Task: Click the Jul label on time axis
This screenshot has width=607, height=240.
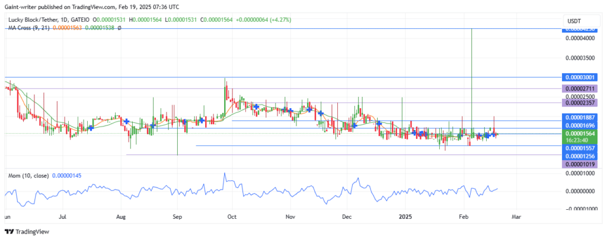Action: tap(63, 217)
